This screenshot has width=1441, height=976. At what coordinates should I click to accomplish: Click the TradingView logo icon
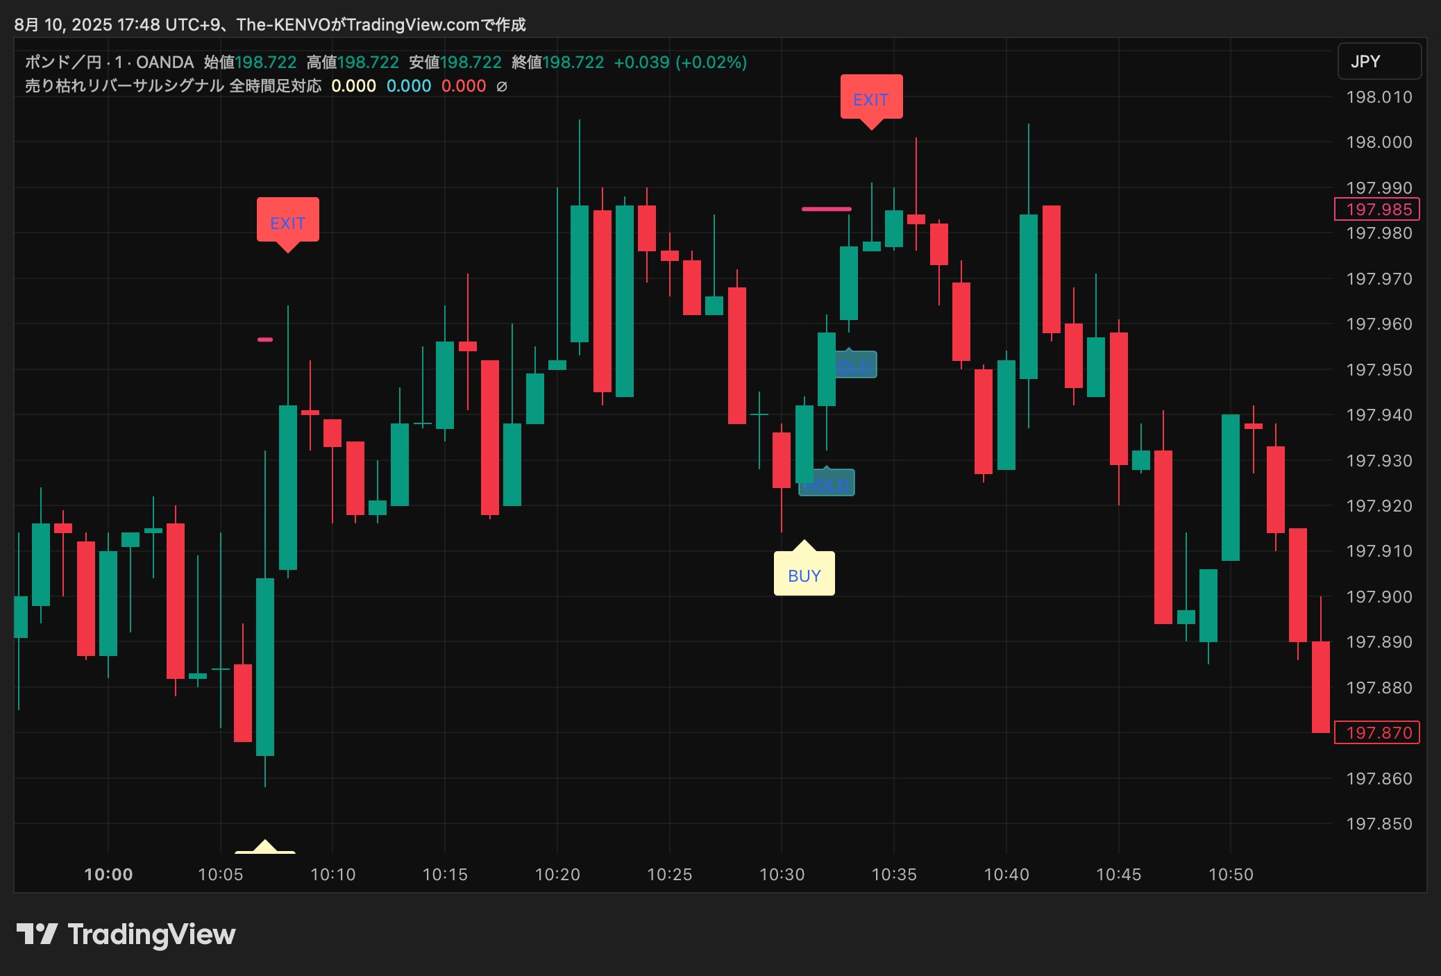tap(36, 934)
